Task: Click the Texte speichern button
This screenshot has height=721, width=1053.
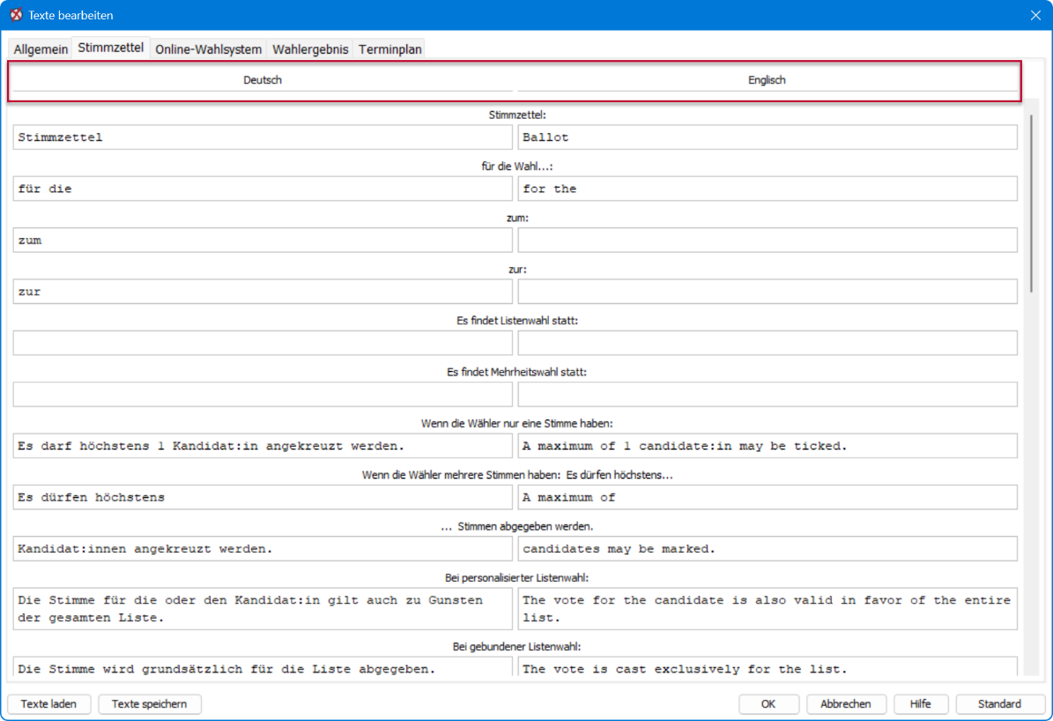Action: (x=149, y=703)
